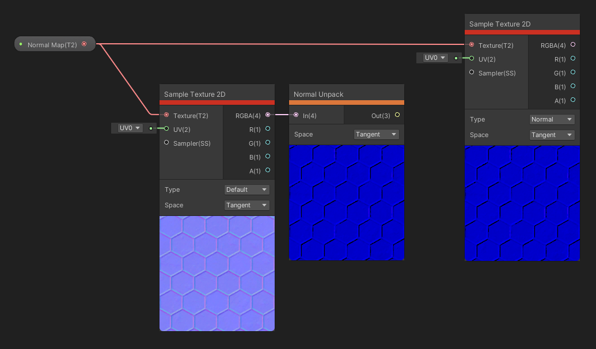Select the Normal Unpack node title bar

tap(346, 94)
